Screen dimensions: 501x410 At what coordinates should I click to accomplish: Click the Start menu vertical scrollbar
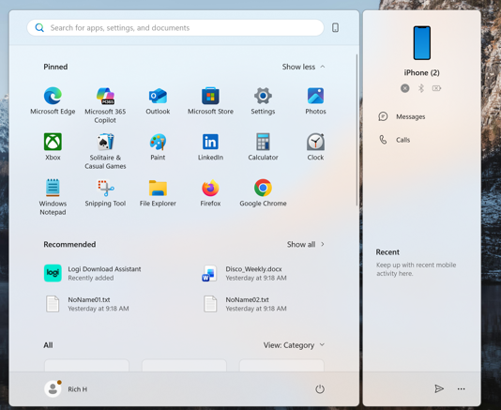click(x=357, y=130)
